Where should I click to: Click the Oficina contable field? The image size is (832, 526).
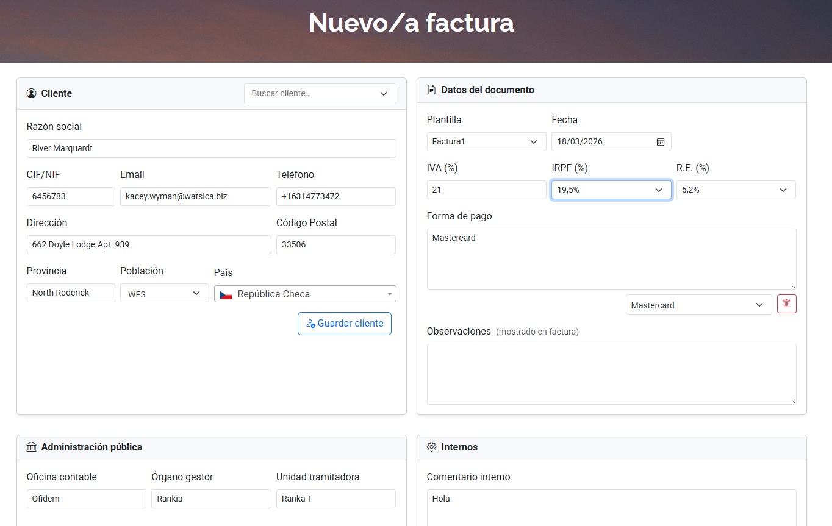tap(86, 499)
